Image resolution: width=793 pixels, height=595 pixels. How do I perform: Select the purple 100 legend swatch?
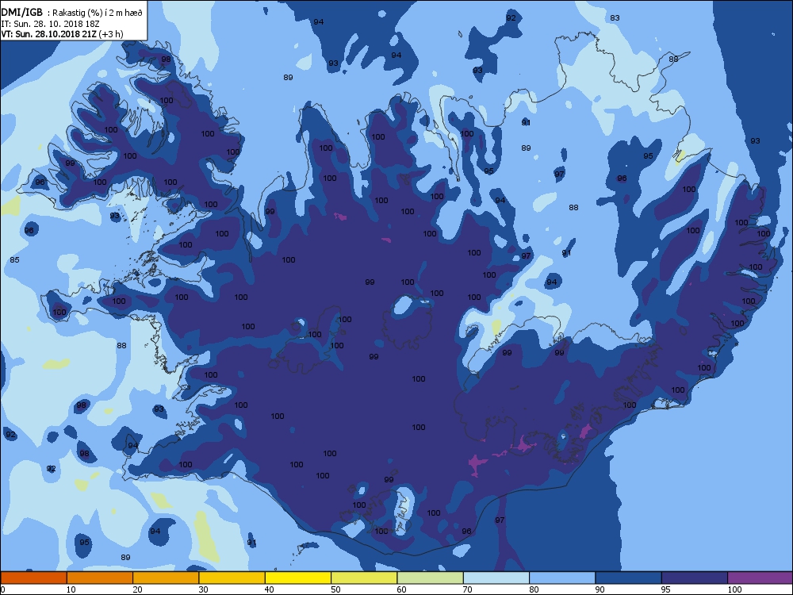pyautogui.click(x=760, y=578)
